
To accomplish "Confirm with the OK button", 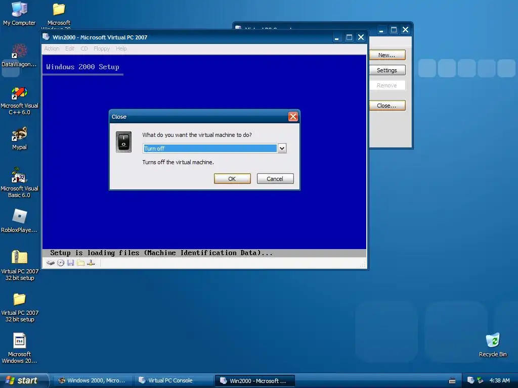I will [x=232, y=178].
